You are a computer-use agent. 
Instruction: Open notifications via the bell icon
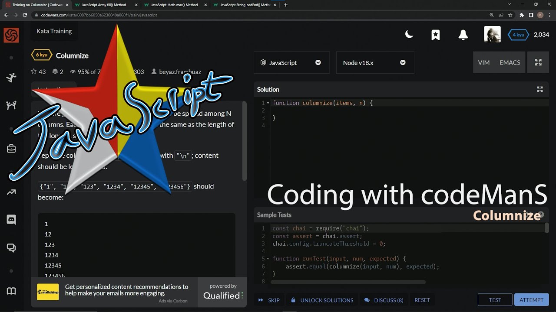tap(463, 35)
